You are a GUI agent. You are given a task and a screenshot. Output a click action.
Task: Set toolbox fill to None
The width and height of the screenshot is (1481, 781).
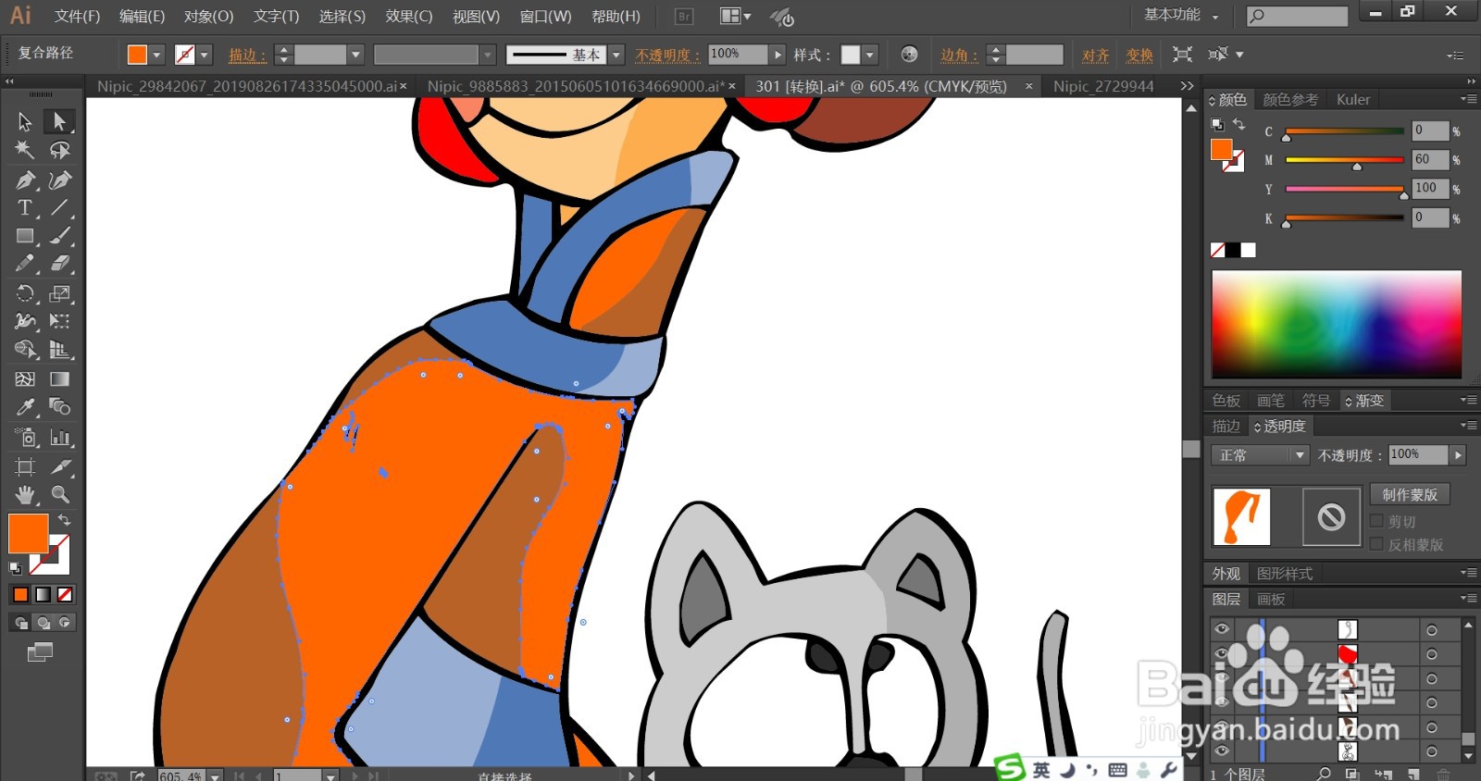pos(65,594)
